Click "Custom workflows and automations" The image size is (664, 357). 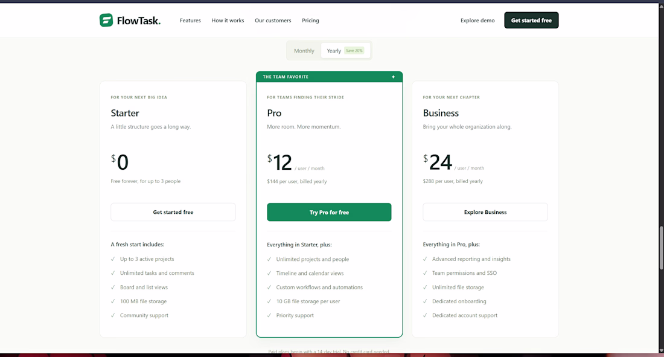coord(319,288)
